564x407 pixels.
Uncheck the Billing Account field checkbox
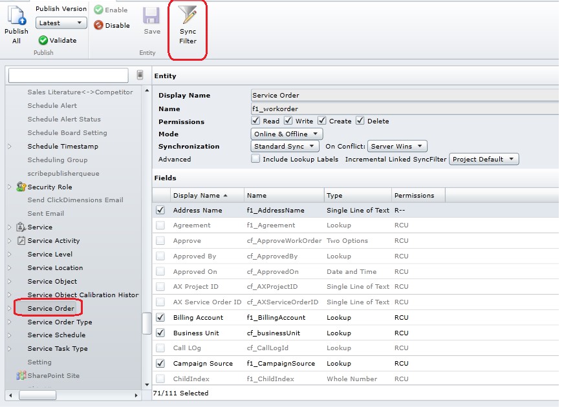[x=160, y=318]
